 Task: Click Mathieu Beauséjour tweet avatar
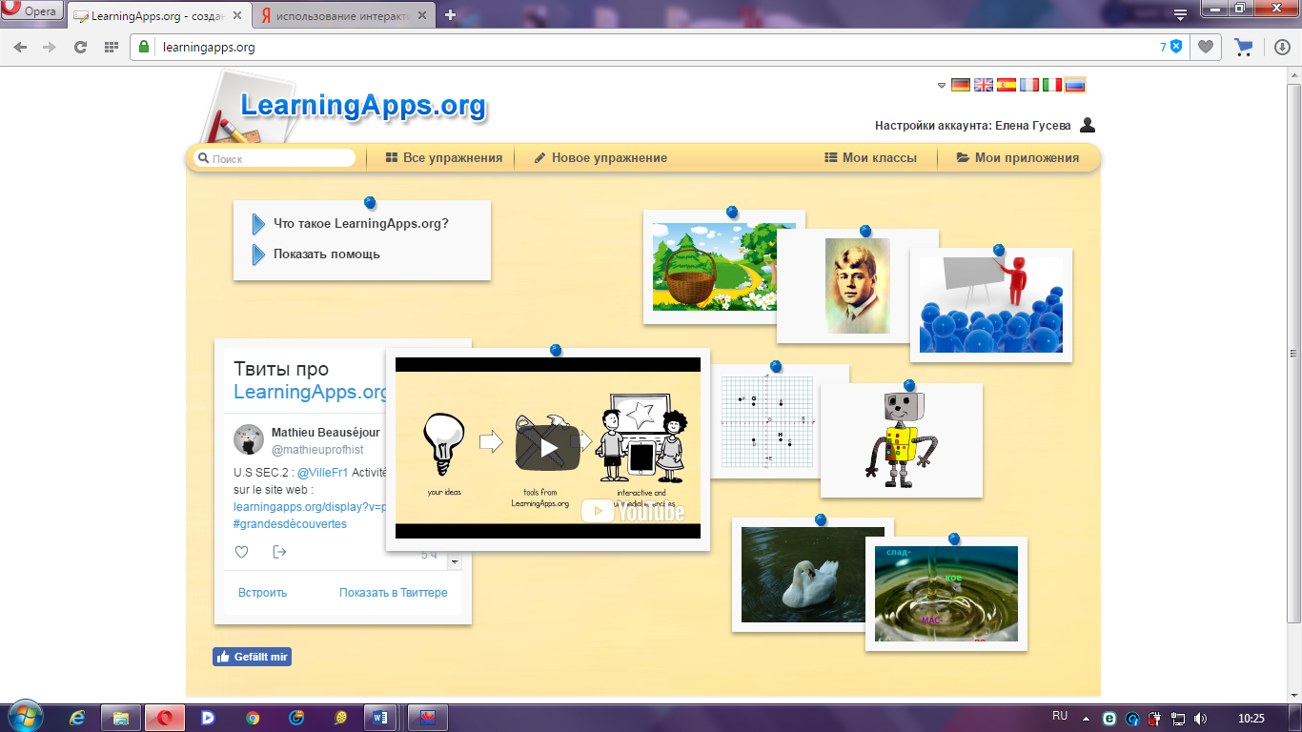pos(249,439)
